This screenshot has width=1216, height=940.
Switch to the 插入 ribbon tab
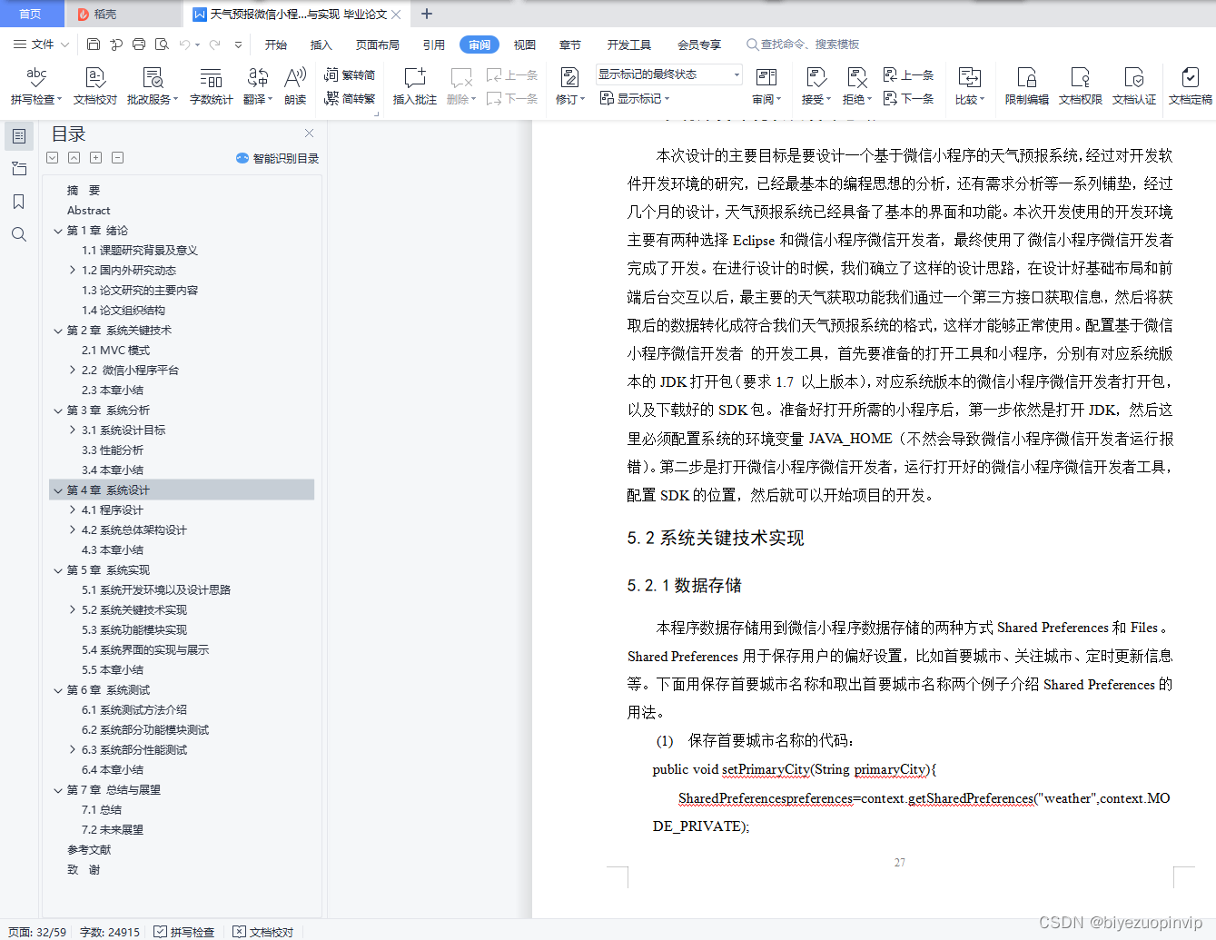[321, 45]
